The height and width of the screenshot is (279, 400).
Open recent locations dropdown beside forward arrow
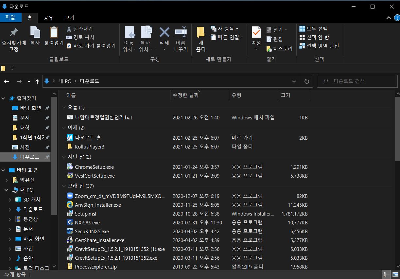click(29, 81)
